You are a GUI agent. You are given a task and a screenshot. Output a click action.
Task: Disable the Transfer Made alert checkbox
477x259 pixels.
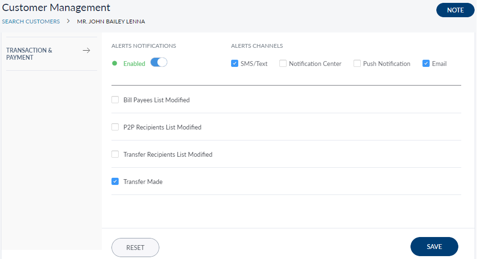[115, 182]
